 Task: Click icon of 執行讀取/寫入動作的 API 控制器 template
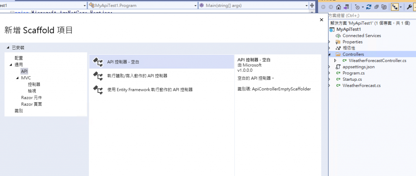tap(98, 76)
